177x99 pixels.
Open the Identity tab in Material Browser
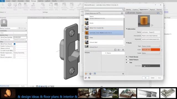pyautogui.click(x=128, y=10)
